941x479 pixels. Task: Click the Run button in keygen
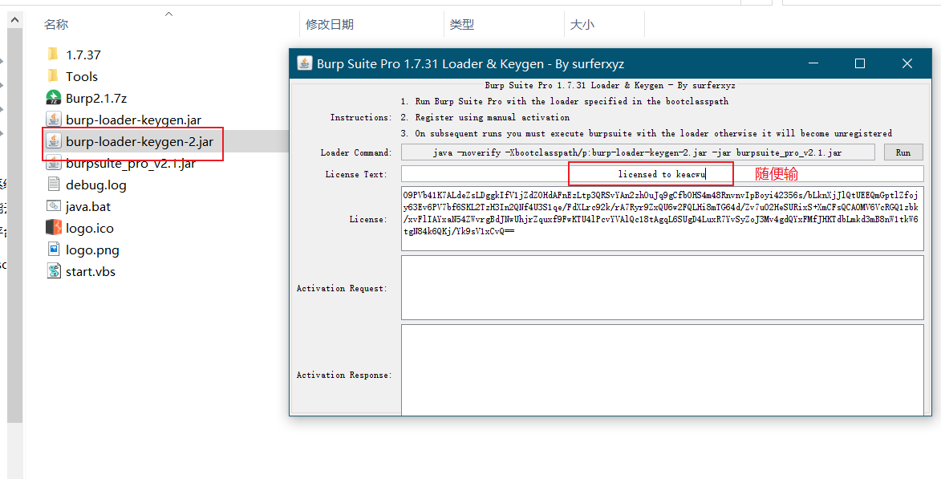click(x=903, y=152)
